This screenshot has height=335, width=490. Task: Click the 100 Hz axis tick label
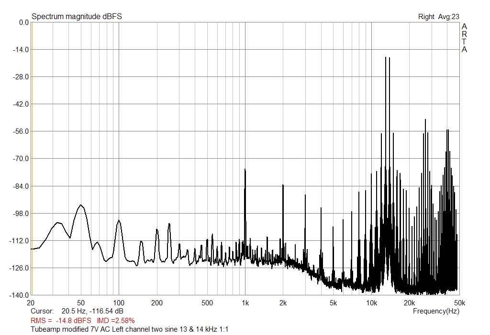coord(120,302)
